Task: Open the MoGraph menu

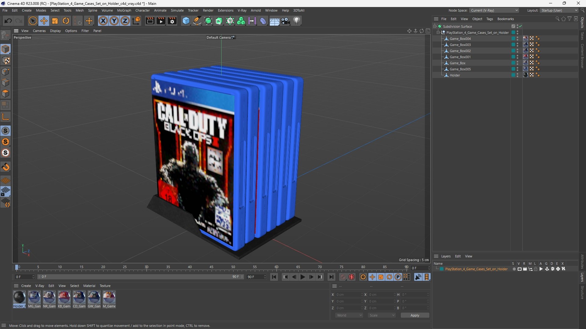Action: 124,10
